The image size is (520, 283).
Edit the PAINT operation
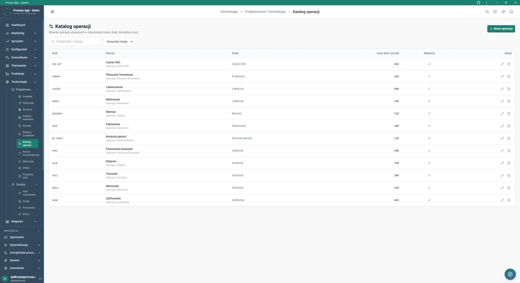click(502, 101)
